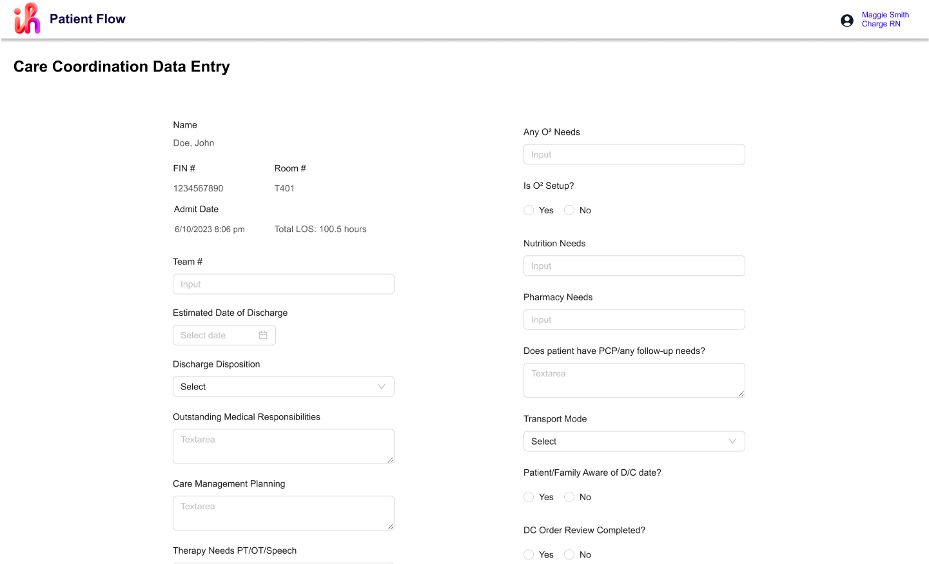929x564 pixels.
Task: Click the Any O² Needs input box
Action: point(634,154)
